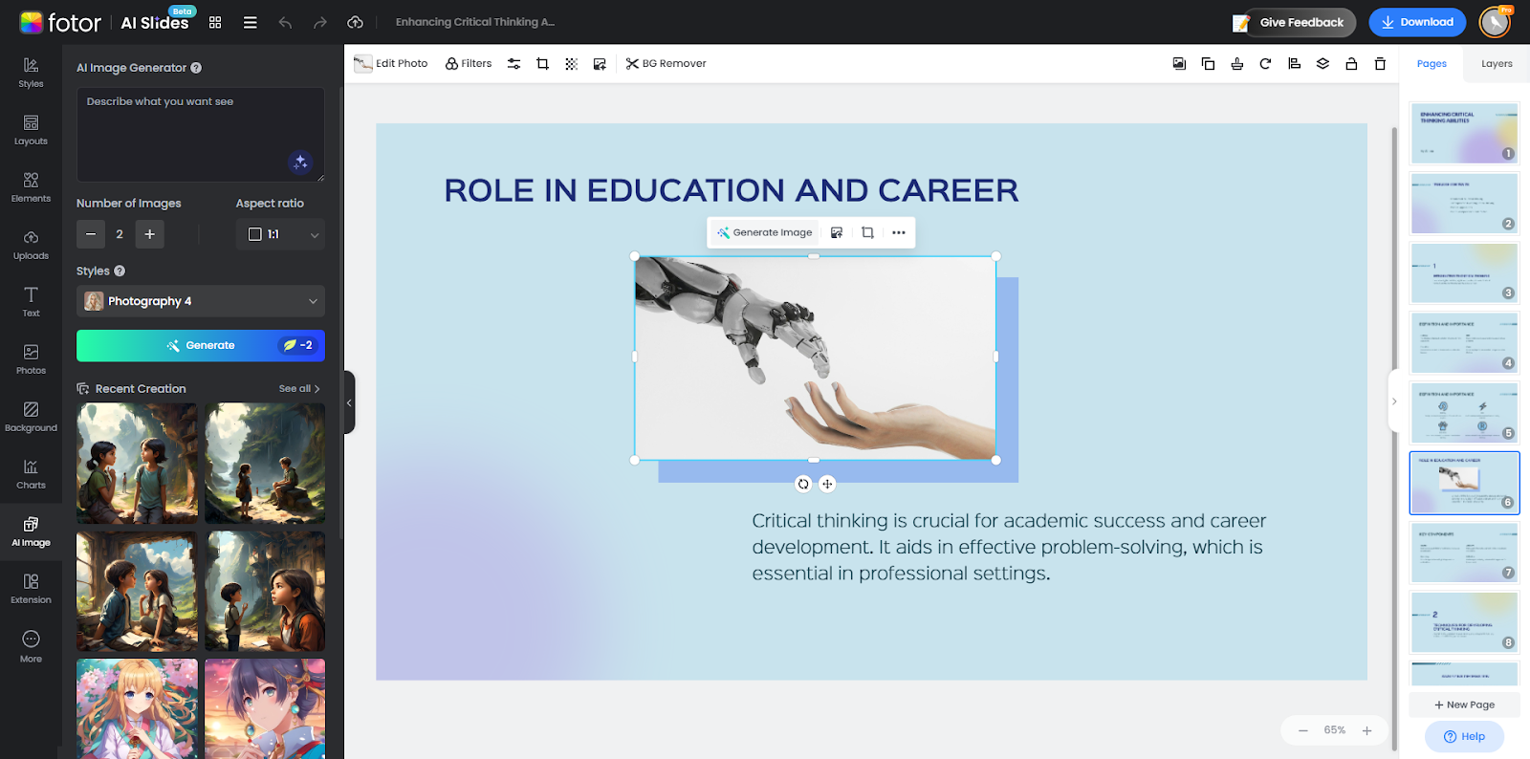Open the Background sidebar panel
Screen dimensions: 1530x759
tap(31, 417)
